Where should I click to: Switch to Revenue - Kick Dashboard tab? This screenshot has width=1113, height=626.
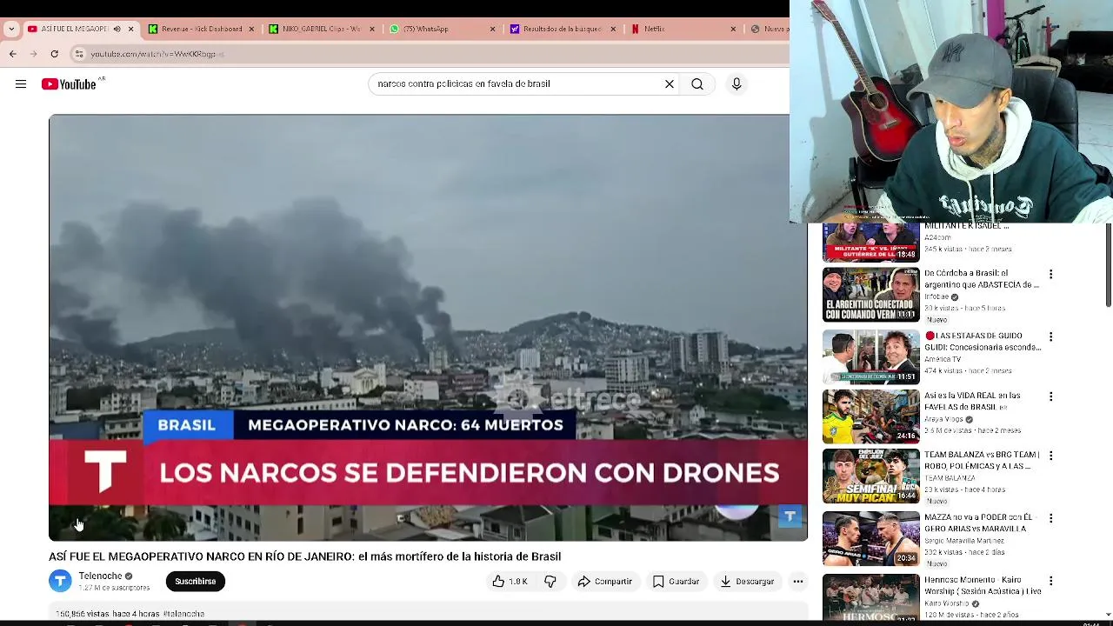click(x=200, y=29)
